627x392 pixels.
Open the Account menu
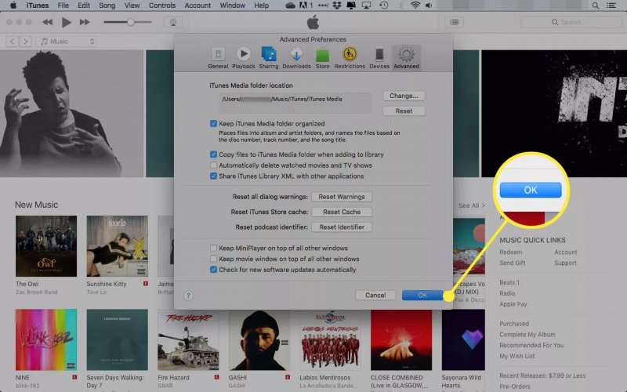(198, 5)
